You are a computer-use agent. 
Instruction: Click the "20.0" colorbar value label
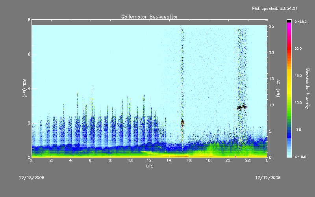coord(298,49)
